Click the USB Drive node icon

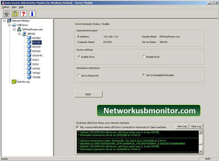pyautogui.click(x=14, y=25)
